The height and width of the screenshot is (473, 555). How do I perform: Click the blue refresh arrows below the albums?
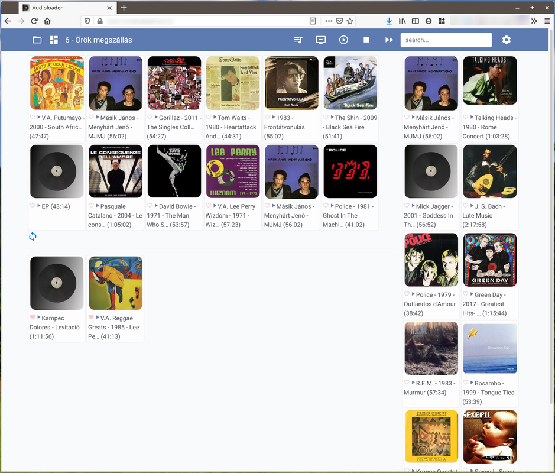(33, 237)
